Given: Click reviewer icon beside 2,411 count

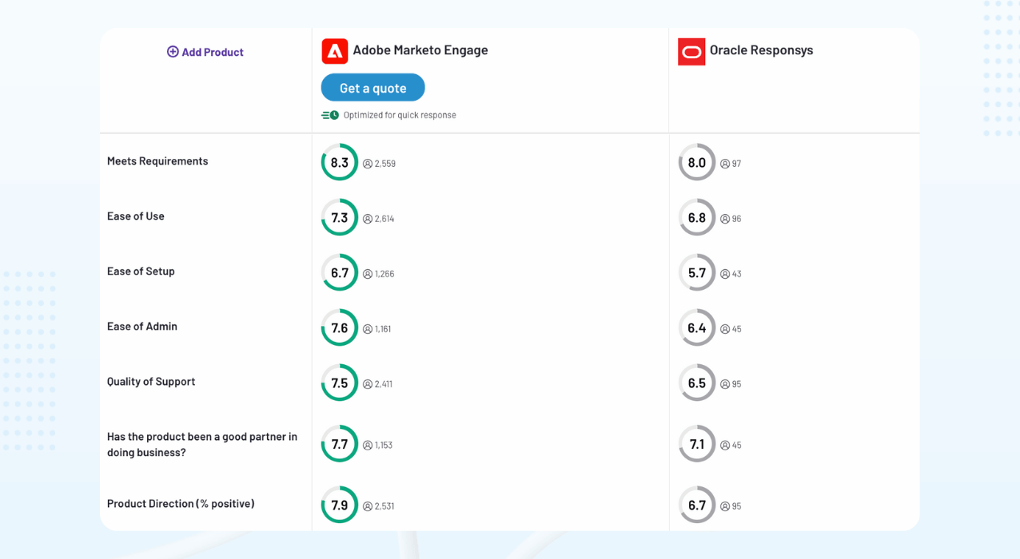Looking at the screenshot, I should (x=368, y=384).
